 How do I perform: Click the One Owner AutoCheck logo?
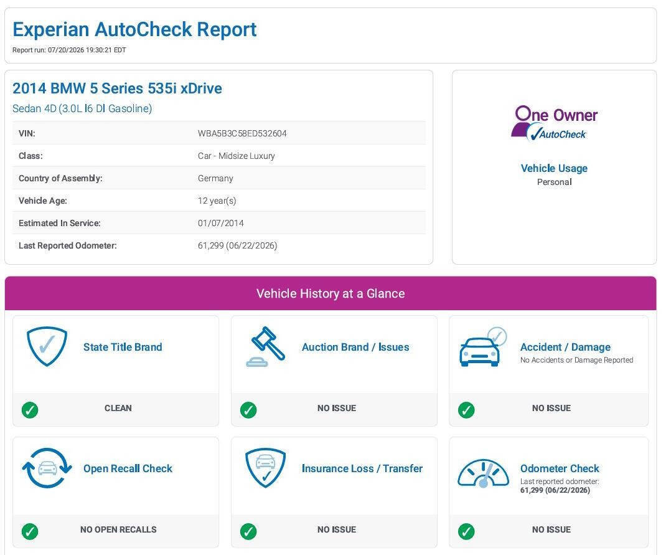point(555,123)
